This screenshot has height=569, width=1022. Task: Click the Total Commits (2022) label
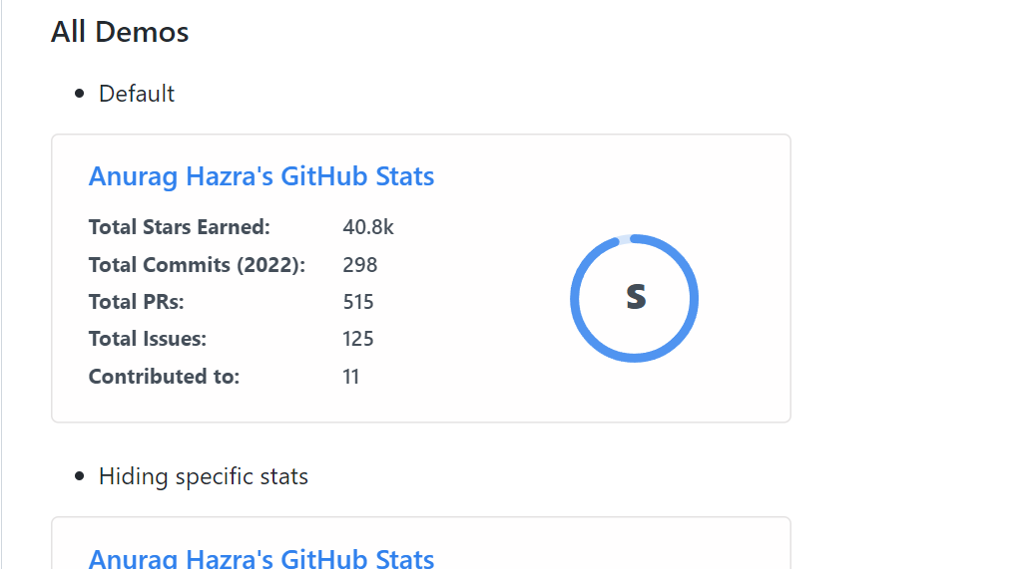197,264
